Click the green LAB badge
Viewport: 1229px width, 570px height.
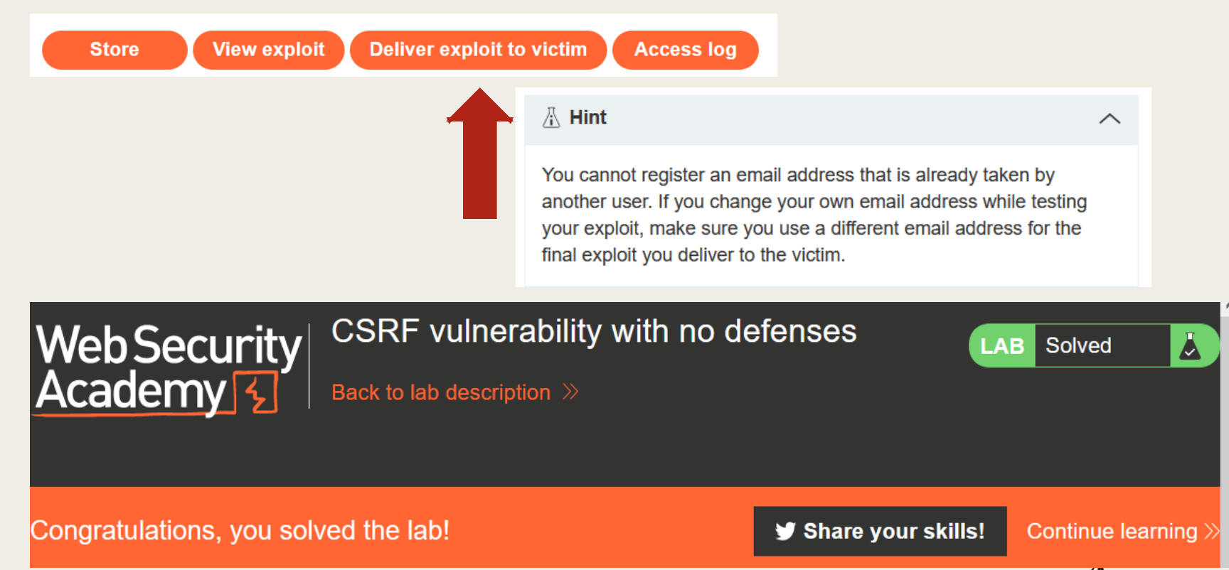pos(1001,346)
